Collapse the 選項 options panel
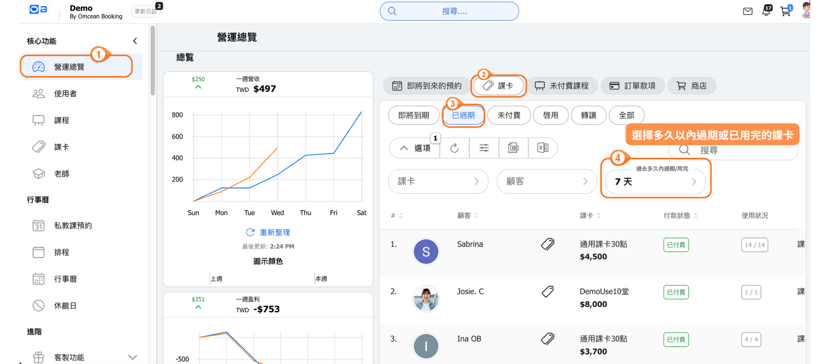This screenshot has height=364, width=830. point(415,148)
